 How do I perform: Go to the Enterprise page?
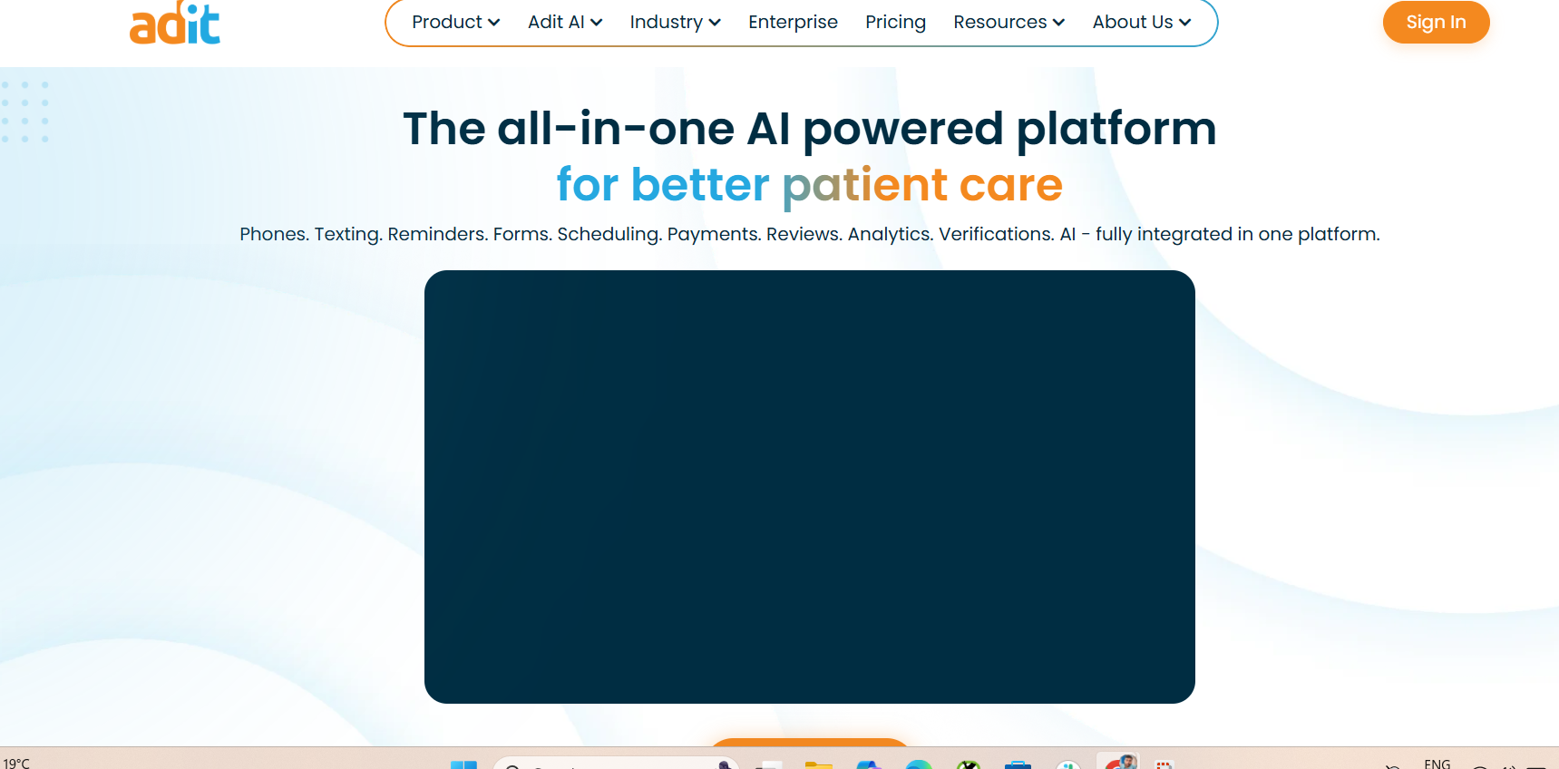(x=793, y=22)
